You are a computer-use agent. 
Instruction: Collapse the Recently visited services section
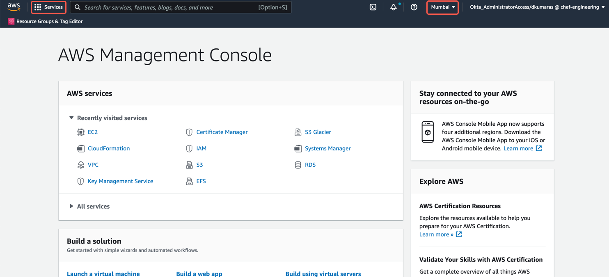pos(71,118)
